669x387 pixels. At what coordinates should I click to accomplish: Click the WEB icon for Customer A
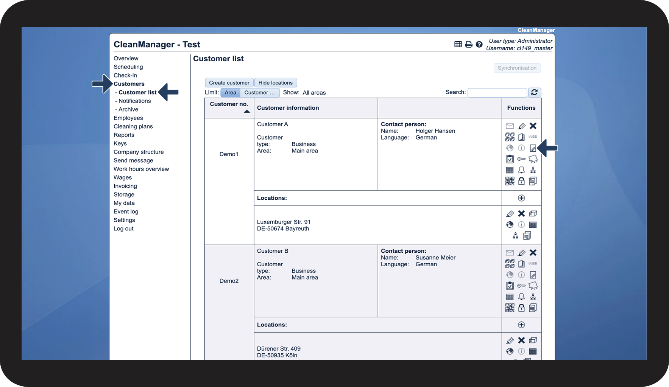(x=533, y=137)
